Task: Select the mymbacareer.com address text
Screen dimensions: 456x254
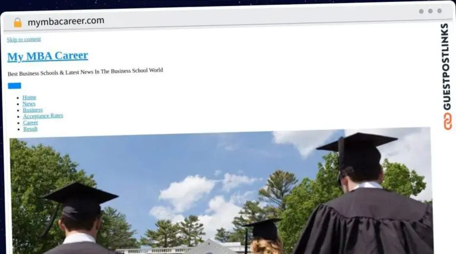Action: [66, 21]
